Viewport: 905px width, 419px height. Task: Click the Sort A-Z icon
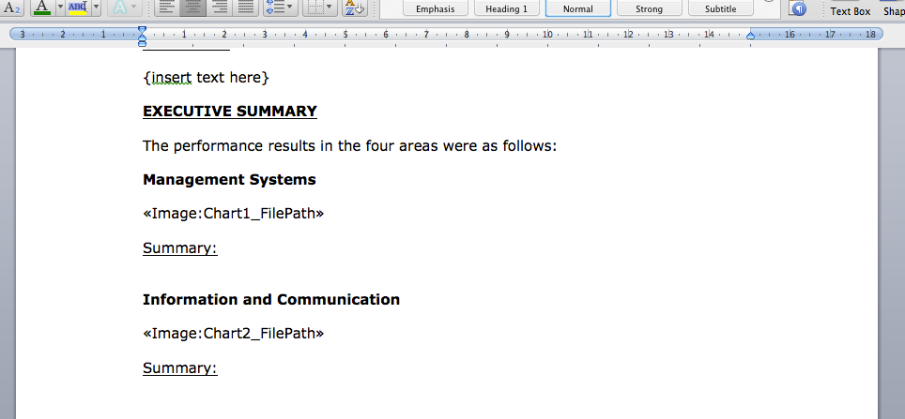(355, 7)
